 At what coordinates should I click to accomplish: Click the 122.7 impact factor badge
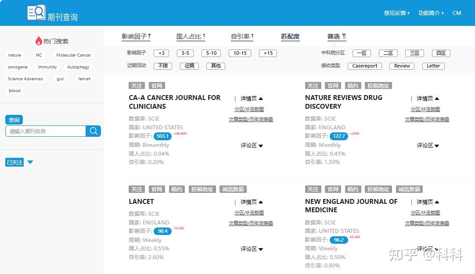[x=339, y=136]
